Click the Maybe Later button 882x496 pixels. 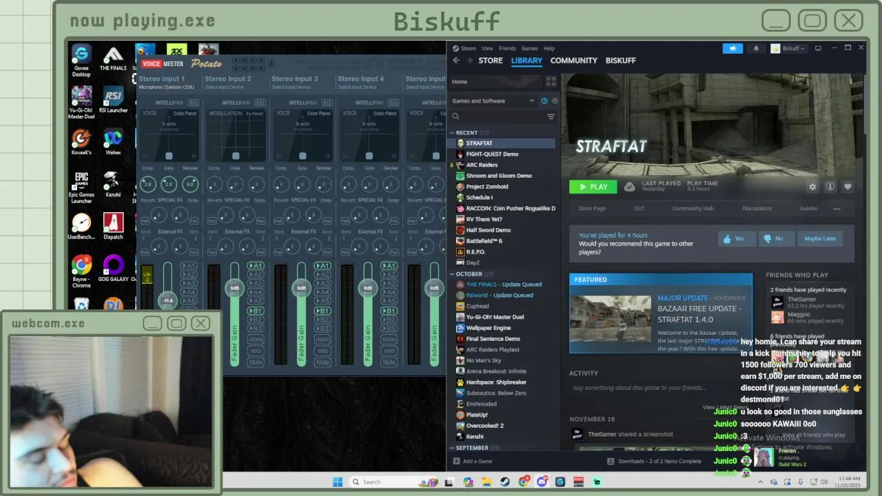click(820, 238)
